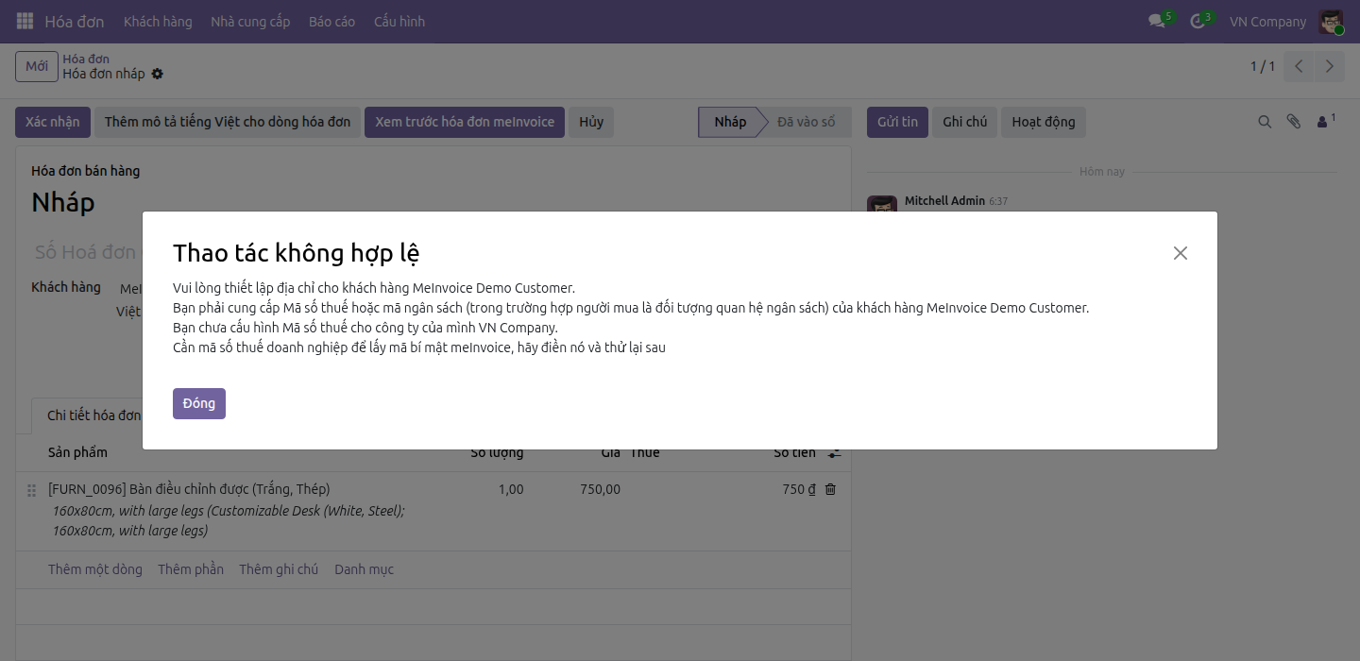Click the Đóng button in dialog
The height and width of the screenshot is (661, 1360).
click(x=199, y=403)
